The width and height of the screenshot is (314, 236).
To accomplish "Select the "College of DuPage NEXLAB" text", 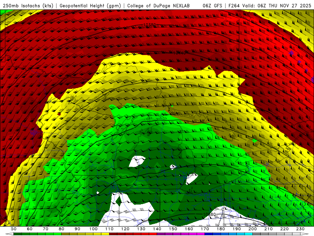I will pos(158,6).
